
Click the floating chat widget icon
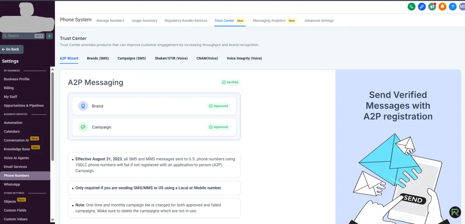pyautogui.click(x=455, y=212)
